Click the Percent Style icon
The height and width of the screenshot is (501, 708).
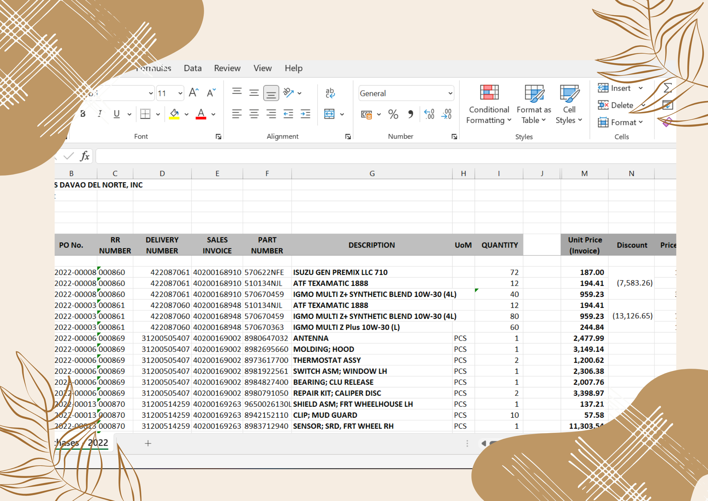click(393, 114)
